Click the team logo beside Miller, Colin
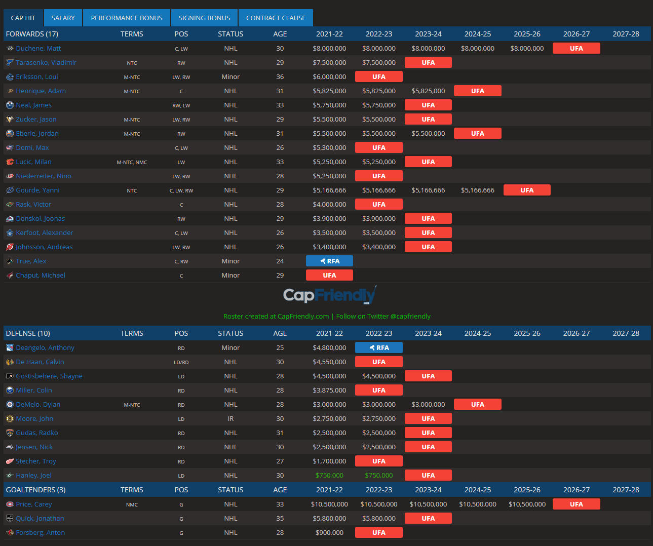Viewport: 653px width, 546px height. tap(10, 391)
